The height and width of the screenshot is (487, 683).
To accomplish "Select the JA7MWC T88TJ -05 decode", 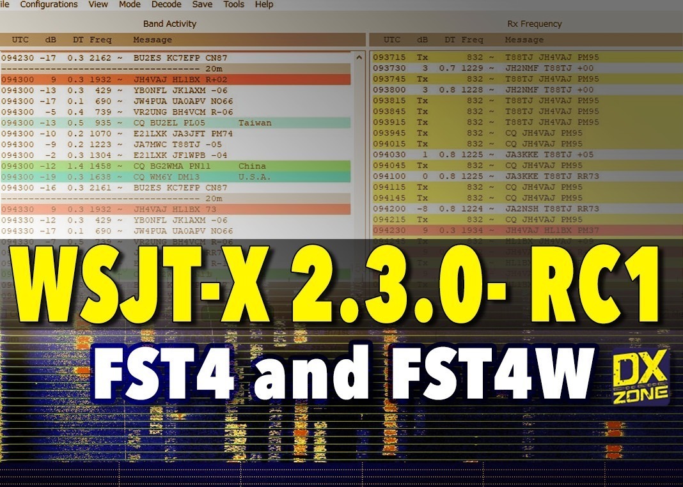I will click(x=175, y=144).
